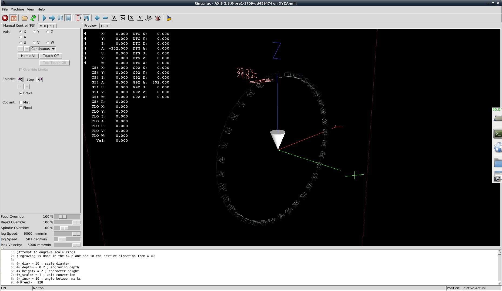Open the Help menu
502x291 pixels.
(41, 9)
